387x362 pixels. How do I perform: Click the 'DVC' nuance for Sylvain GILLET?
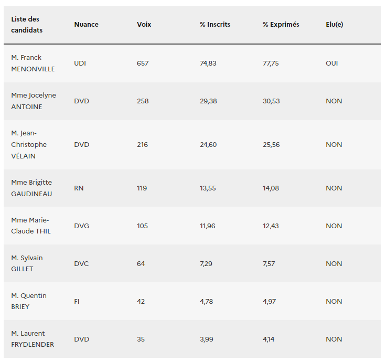click(81, 263)
